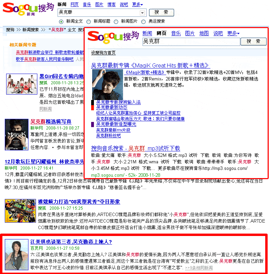The image size is (269, 274).
Task: Switch to 新闻 tab in web search overlay
Action: pyautogui.click(x=147, y=33)
